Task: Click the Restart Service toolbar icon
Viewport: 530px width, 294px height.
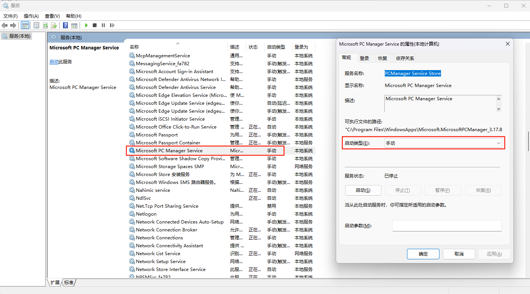Action: (x=112, y=25)
